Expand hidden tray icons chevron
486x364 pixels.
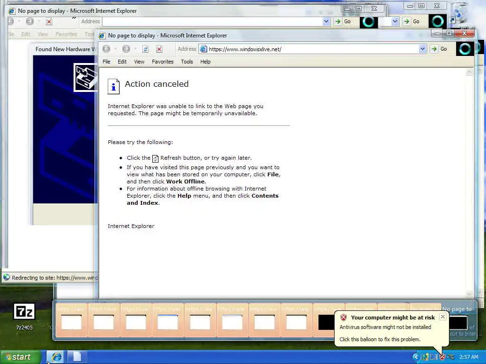tap(416, 357)
